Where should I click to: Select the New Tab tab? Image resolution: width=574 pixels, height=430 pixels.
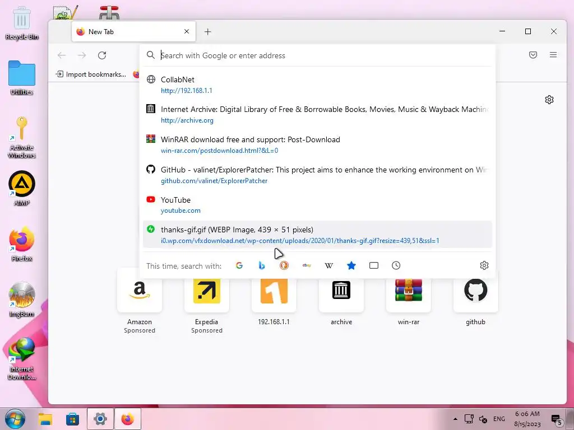(x=133, y=32)
